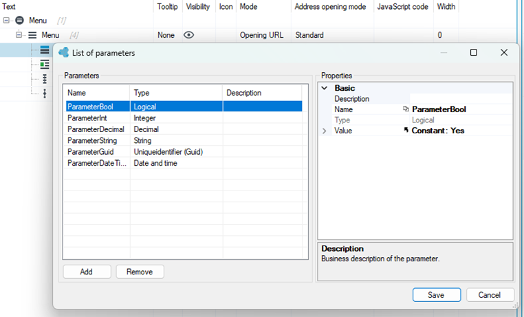Toggle the eye visibility icon for Menu row

pos(189,35)
